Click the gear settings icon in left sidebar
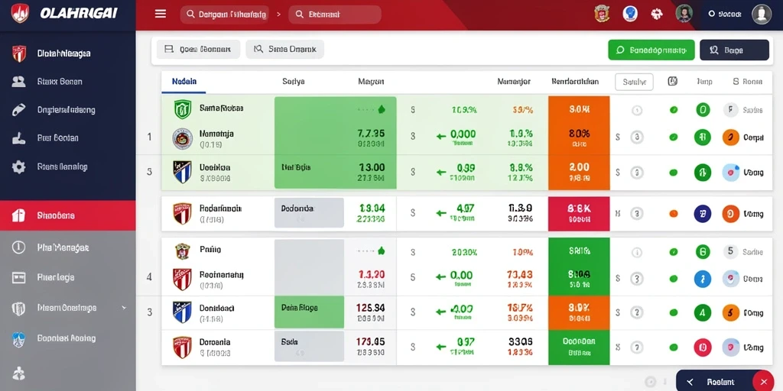783x391 pixels. pos(18,166)
